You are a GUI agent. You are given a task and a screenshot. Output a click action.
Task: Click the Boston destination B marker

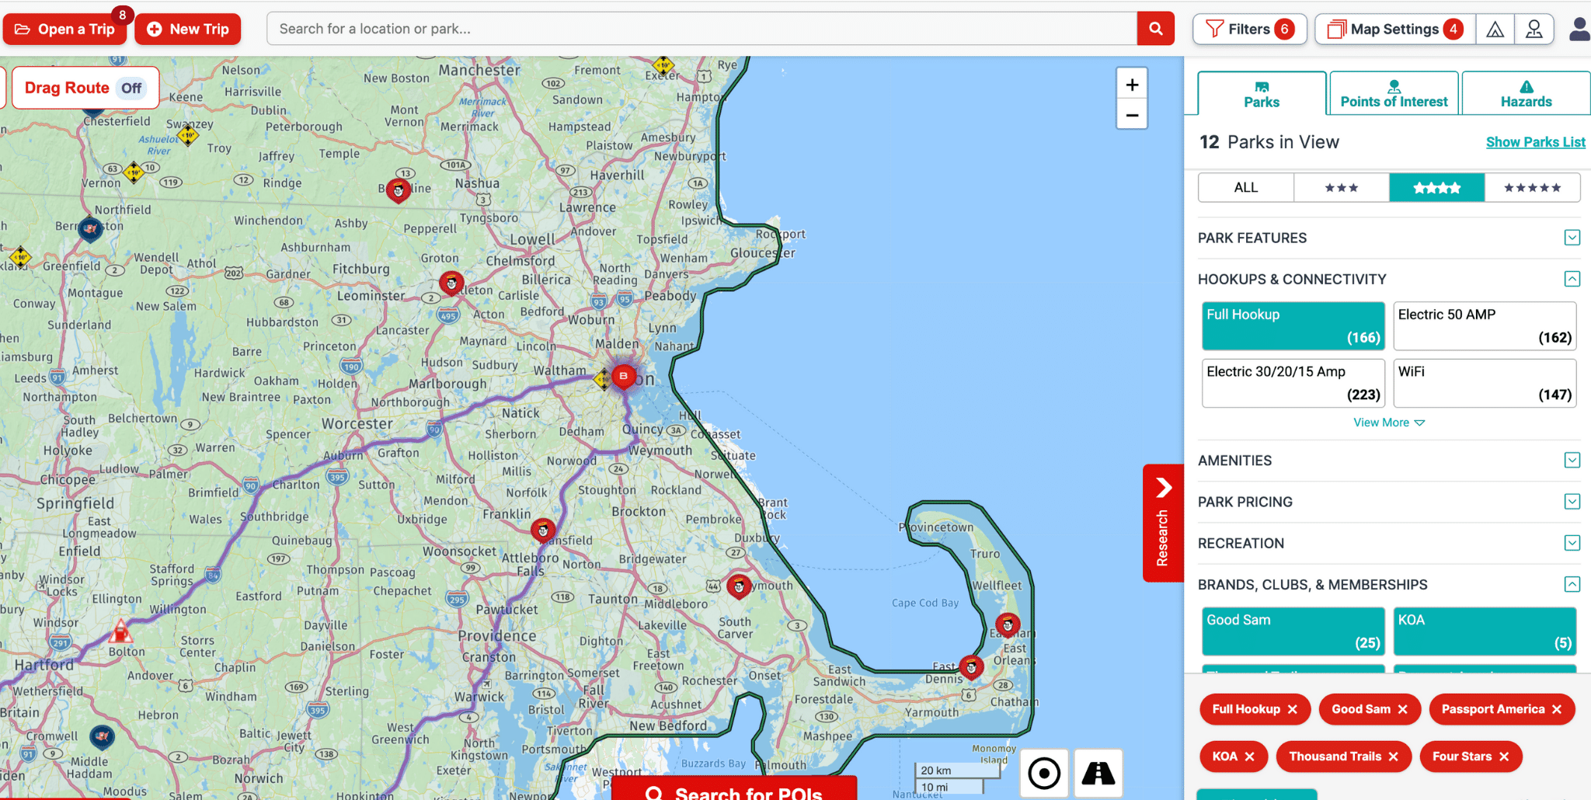[x=623, y=376]
